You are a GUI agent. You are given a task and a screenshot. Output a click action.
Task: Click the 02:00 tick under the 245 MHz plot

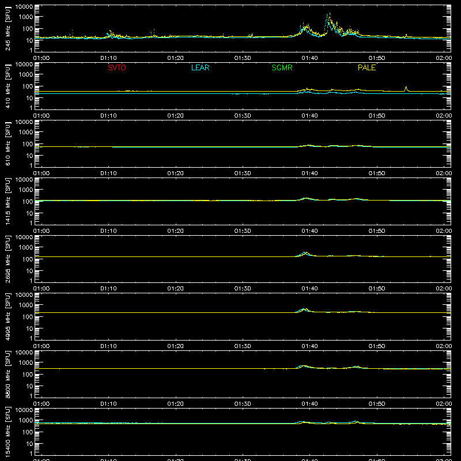point(444,58)
